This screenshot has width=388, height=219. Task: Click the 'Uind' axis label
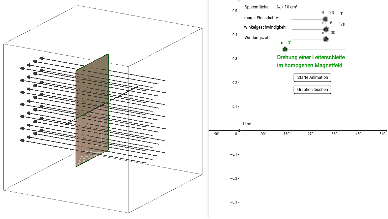tap(247, 124)
